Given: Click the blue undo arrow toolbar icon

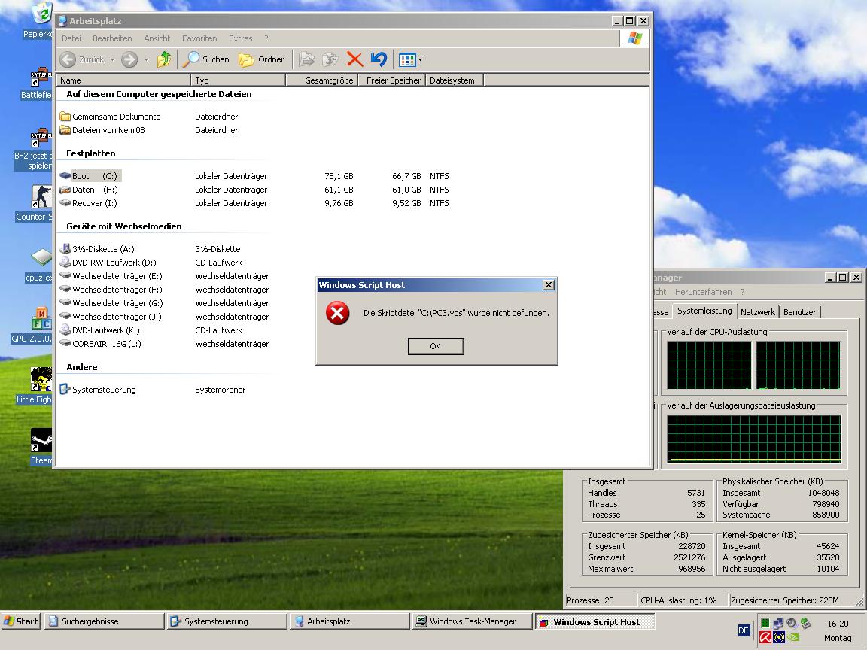Looking at the screenshot, I should pos(379,59).
